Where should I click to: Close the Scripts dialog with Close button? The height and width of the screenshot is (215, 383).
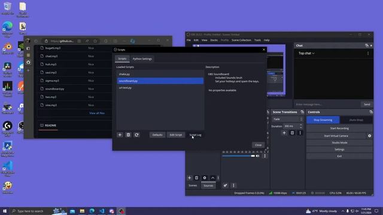[x=258, y=145]
